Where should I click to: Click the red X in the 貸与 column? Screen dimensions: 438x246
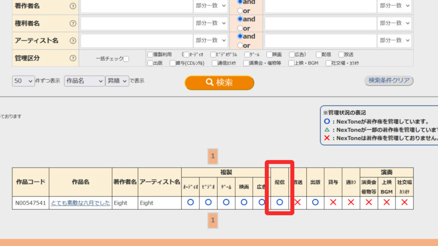pyautogui.click(x=333, y=203)
